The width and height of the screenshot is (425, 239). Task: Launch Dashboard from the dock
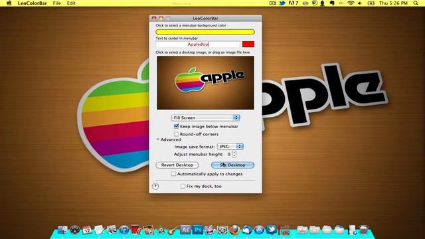click(x=75, y=230)
